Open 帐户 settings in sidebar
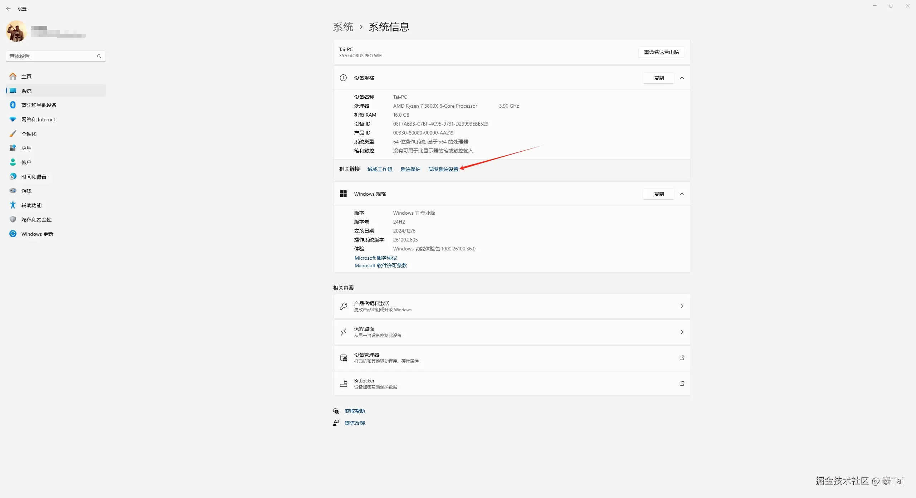The height and width of the screenshot is (498, 916). (26, 162)
